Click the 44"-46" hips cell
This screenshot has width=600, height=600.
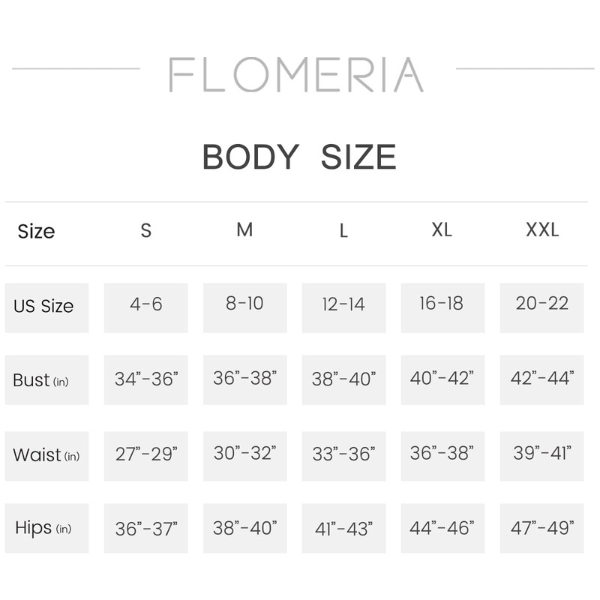tap(442, 528)
